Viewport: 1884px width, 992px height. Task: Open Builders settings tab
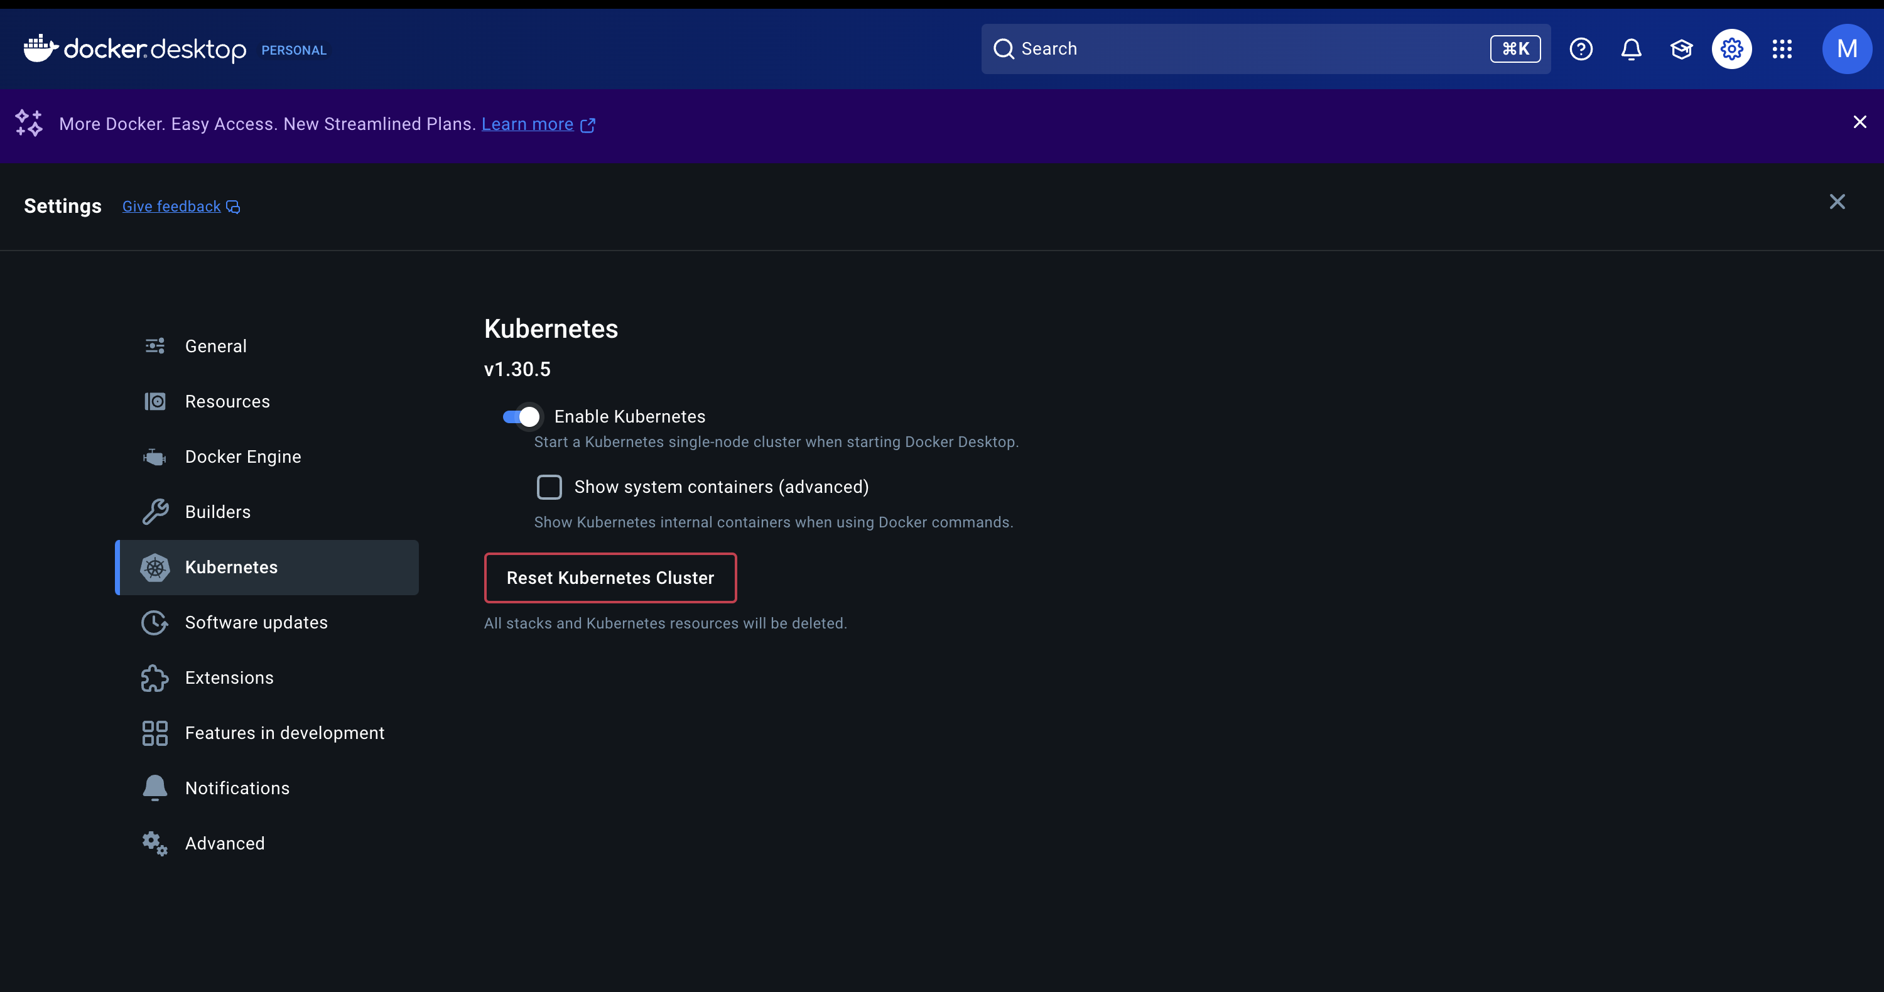click(268, 512)
